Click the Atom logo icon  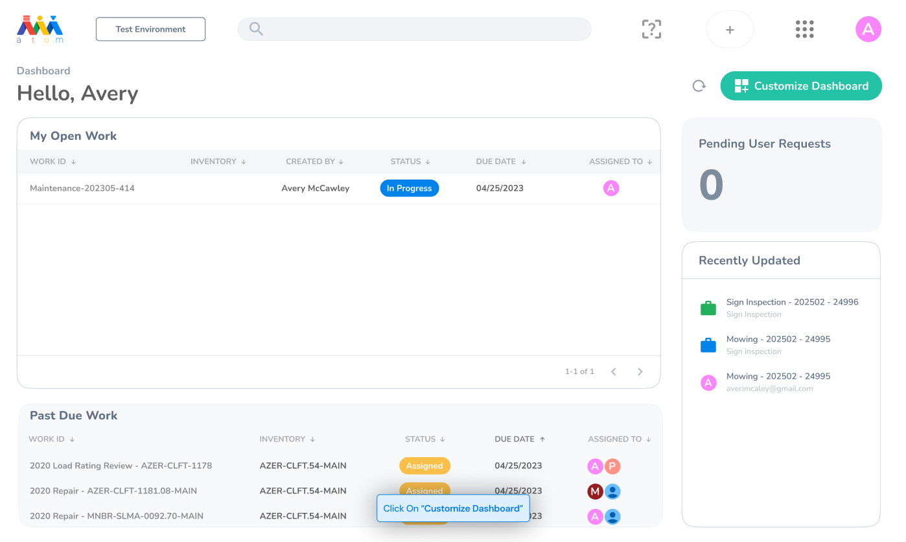pos(40,29)
